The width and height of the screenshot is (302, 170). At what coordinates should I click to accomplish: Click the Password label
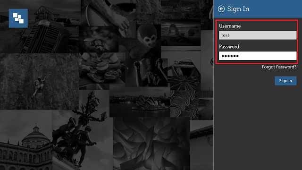(x=229, y=47)
